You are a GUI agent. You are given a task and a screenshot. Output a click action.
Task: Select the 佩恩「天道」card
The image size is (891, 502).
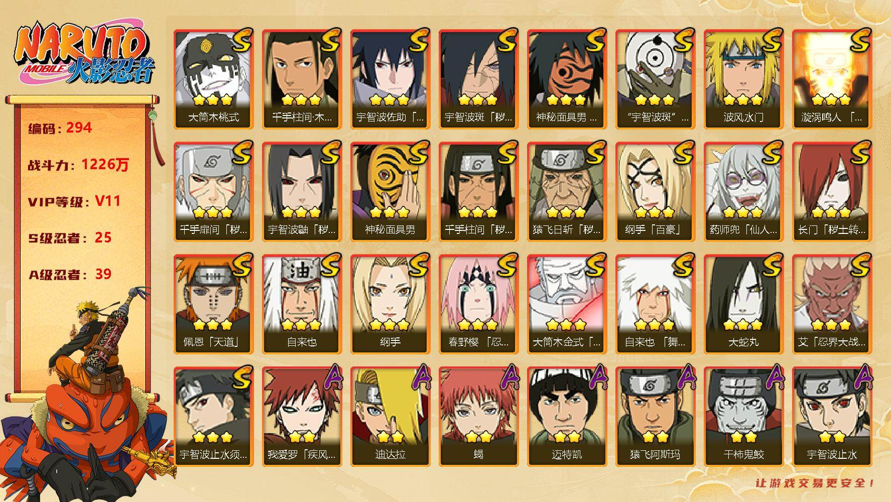(x=213, y=304)
